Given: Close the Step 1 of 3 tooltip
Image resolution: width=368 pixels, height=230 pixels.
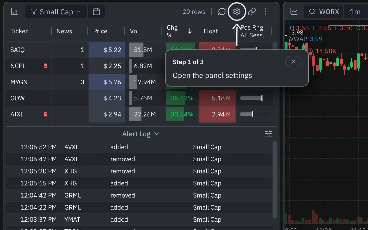Looking at the screenshot, I should 293,62.
